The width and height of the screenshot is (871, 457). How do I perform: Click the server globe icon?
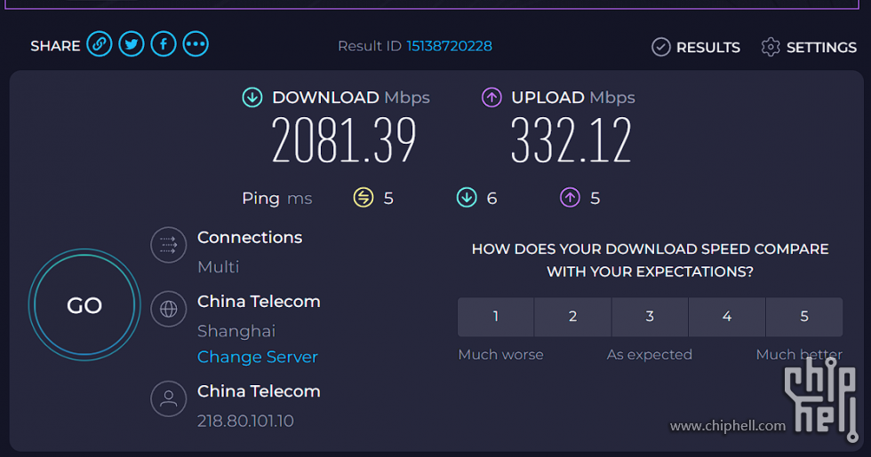click(x=168, y=309)
